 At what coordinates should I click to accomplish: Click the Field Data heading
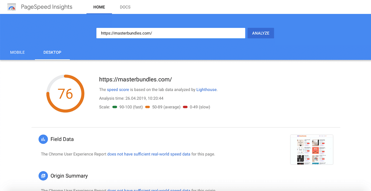tap(62, 139)
